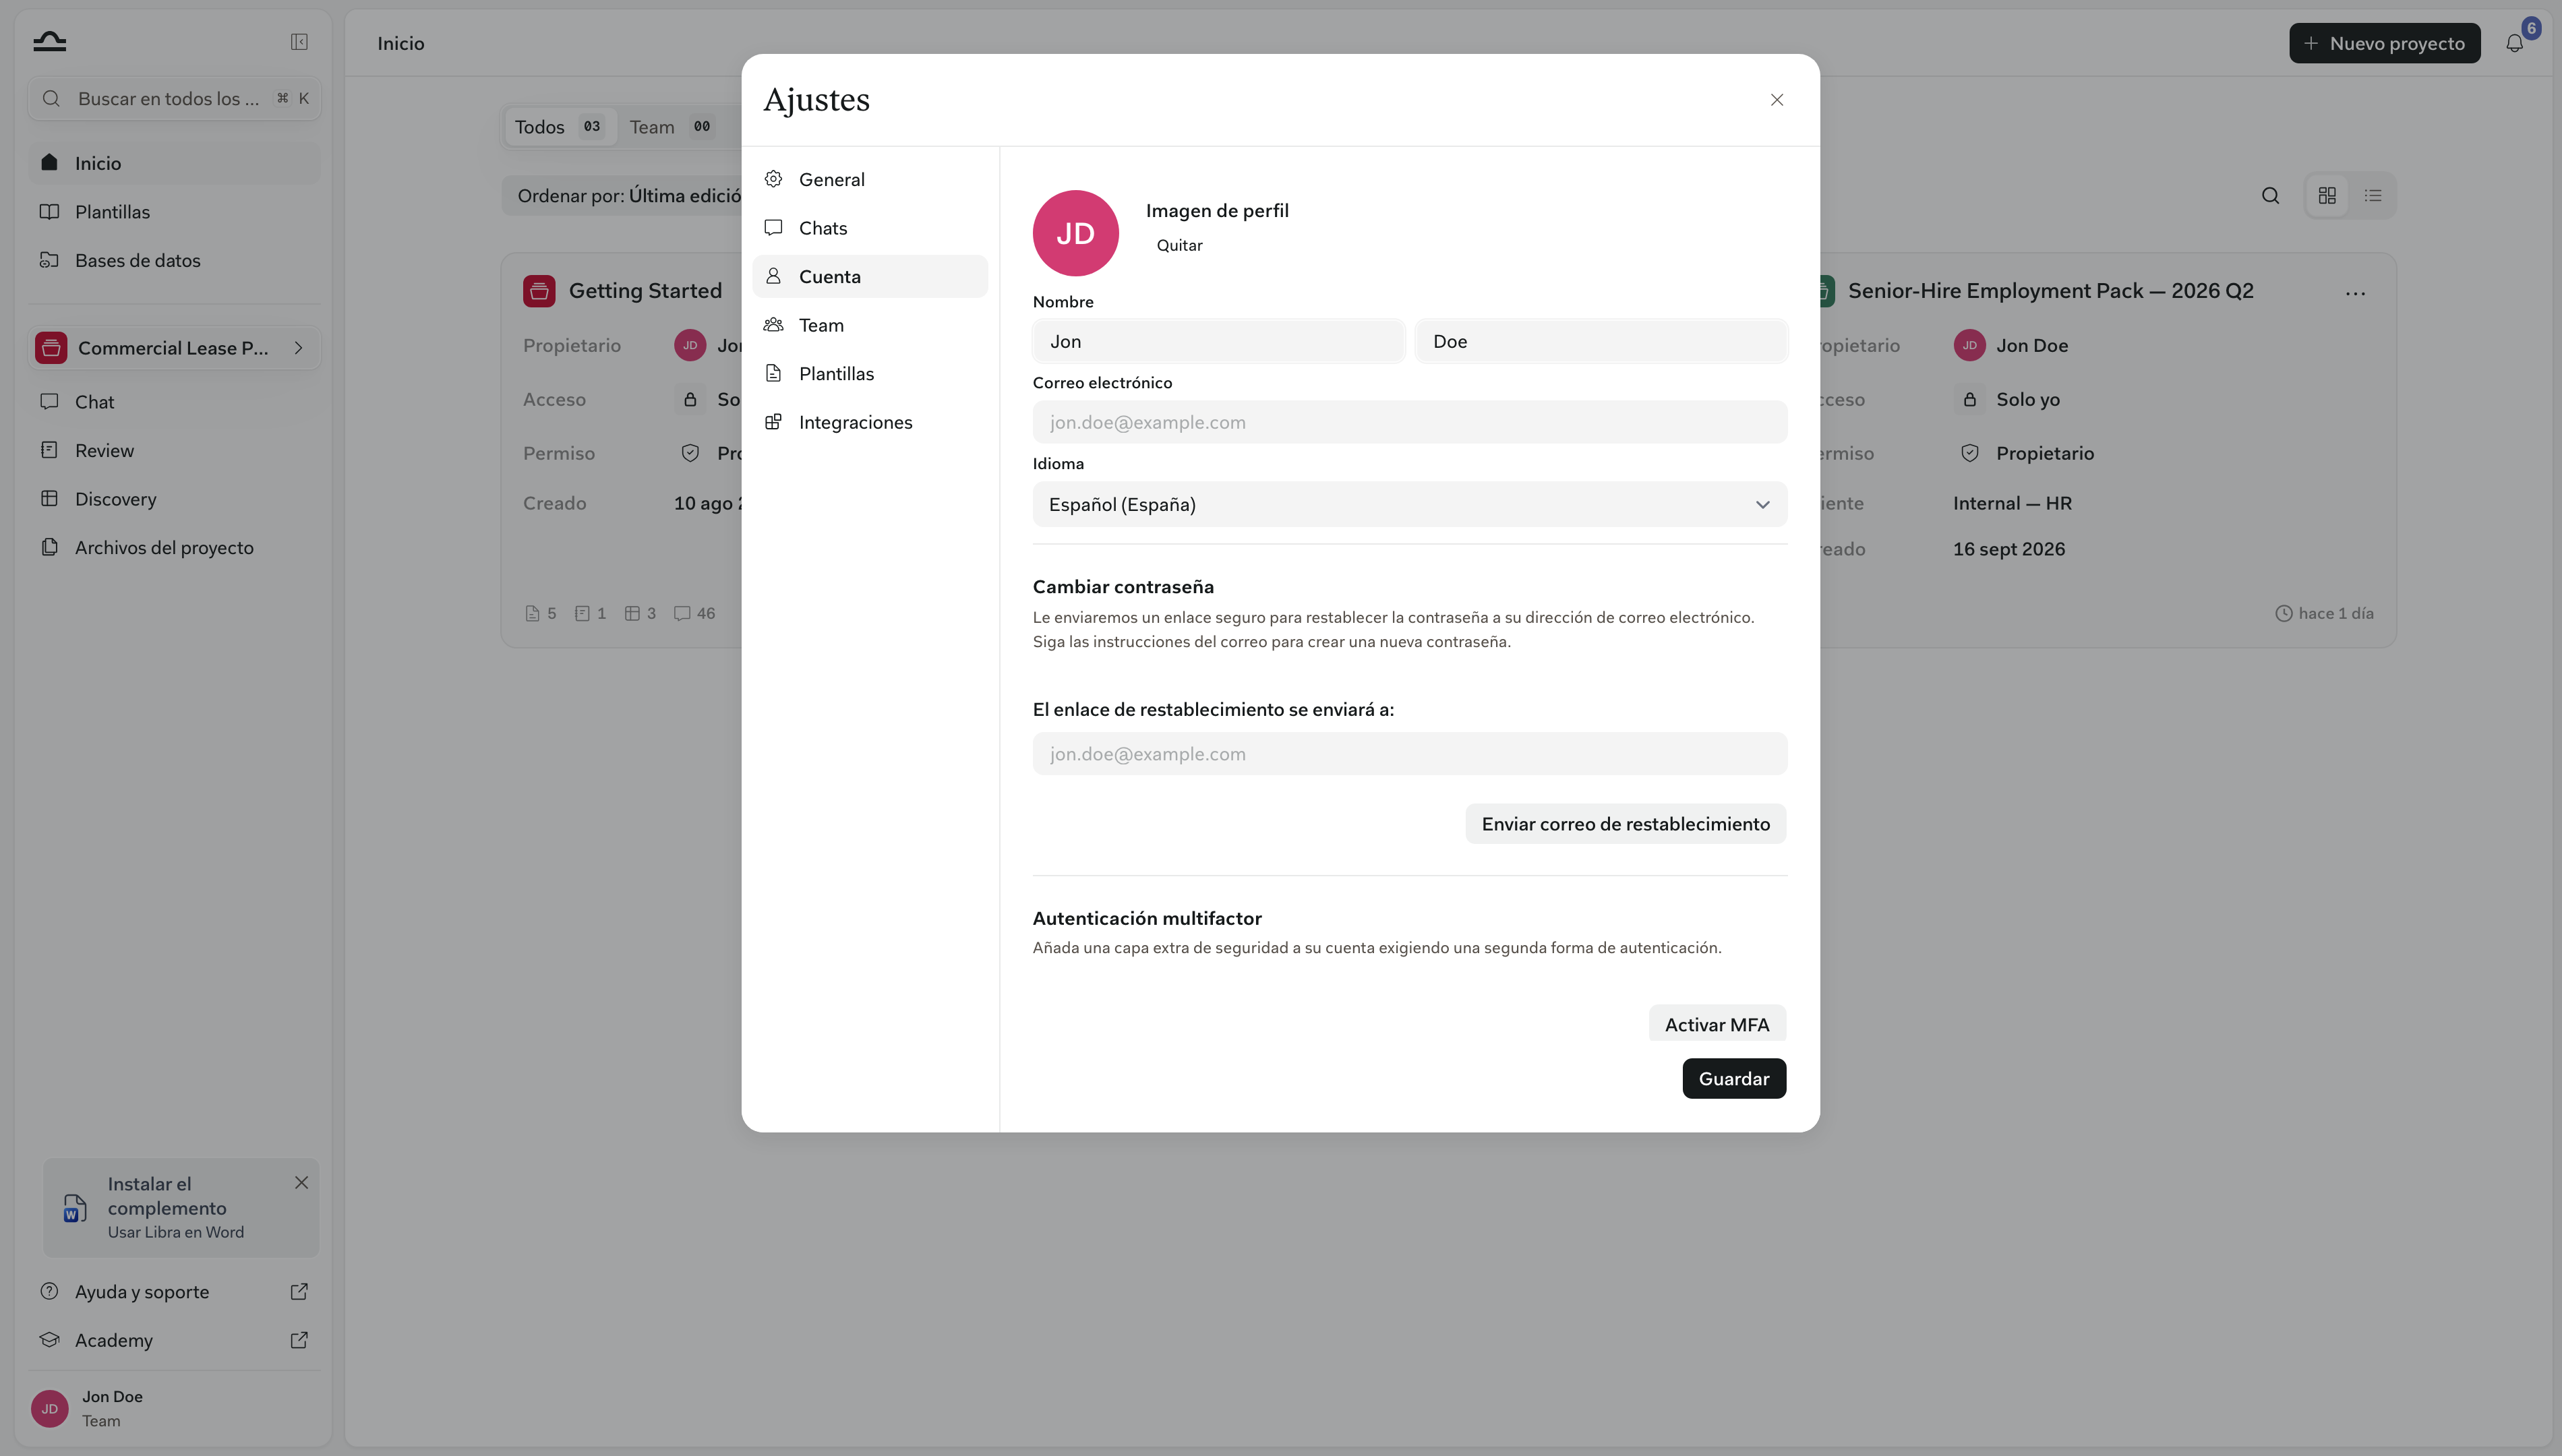The image size is (2562, 1456).
Task: Click the Getting Started project icon
Action: 539,291
